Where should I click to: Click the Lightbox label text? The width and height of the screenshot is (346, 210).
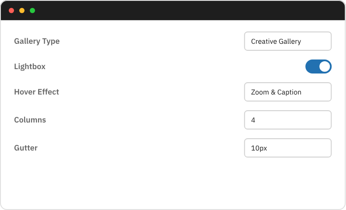click(30, 66)
